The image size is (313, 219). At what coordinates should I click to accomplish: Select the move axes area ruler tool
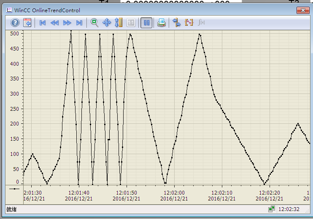[119, 23]
